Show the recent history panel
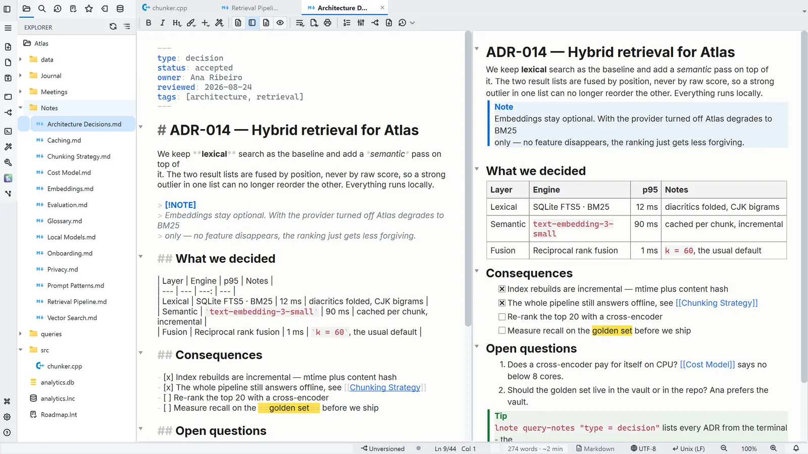Screen dimensions: 808x454 coord(58,9)
